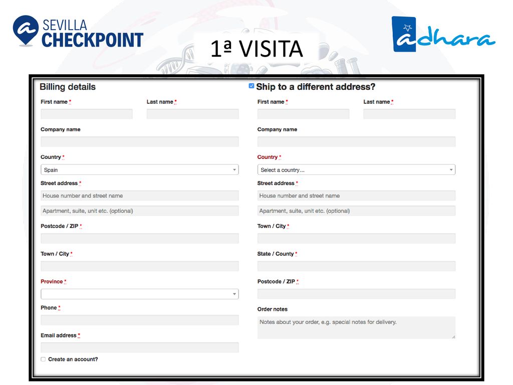Click shipping Postcode / ZIP field

point(356,294)
